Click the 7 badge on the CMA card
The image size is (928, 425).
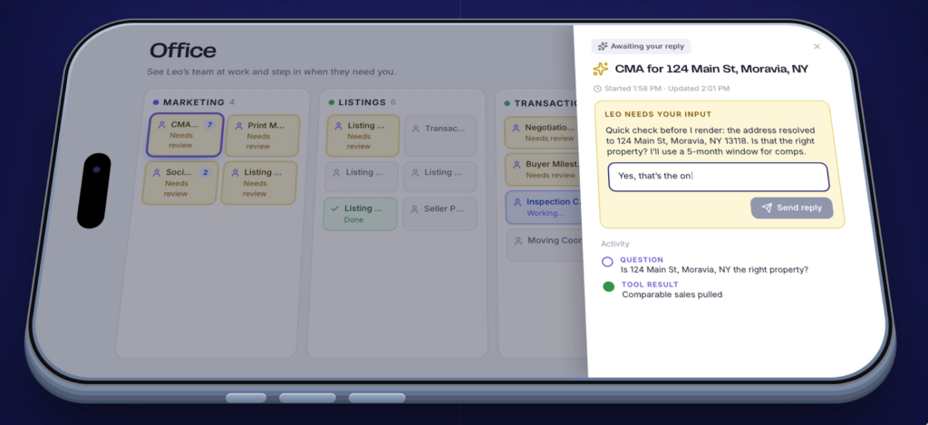coord(209,125)
